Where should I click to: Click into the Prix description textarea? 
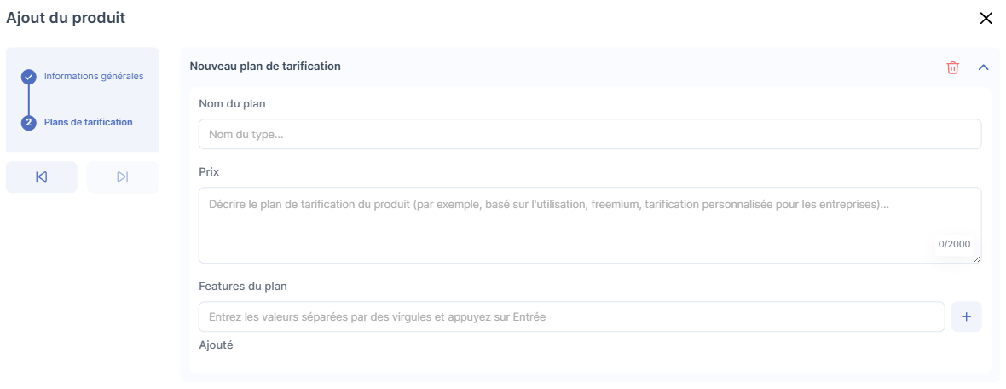click(589, 224)
